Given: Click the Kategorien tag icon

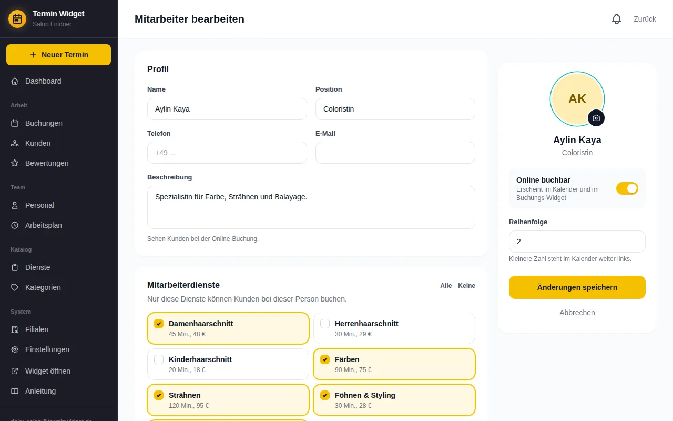Looking at the screenshot, I should (x=15, y=287).
